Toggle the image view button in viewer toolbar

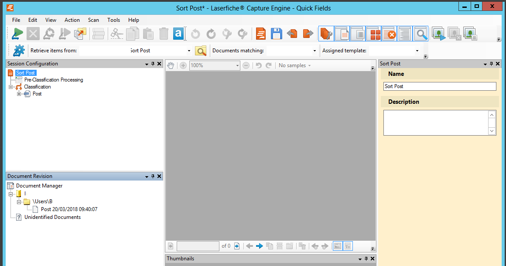tap(337, 246)
